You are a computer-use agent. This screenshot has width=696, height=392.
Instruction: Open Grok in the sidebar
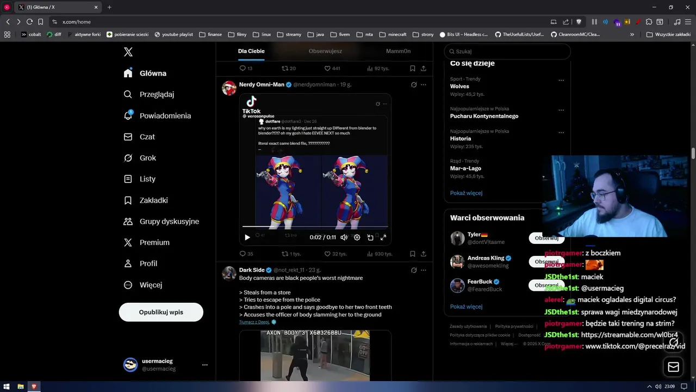coord(139,158)
